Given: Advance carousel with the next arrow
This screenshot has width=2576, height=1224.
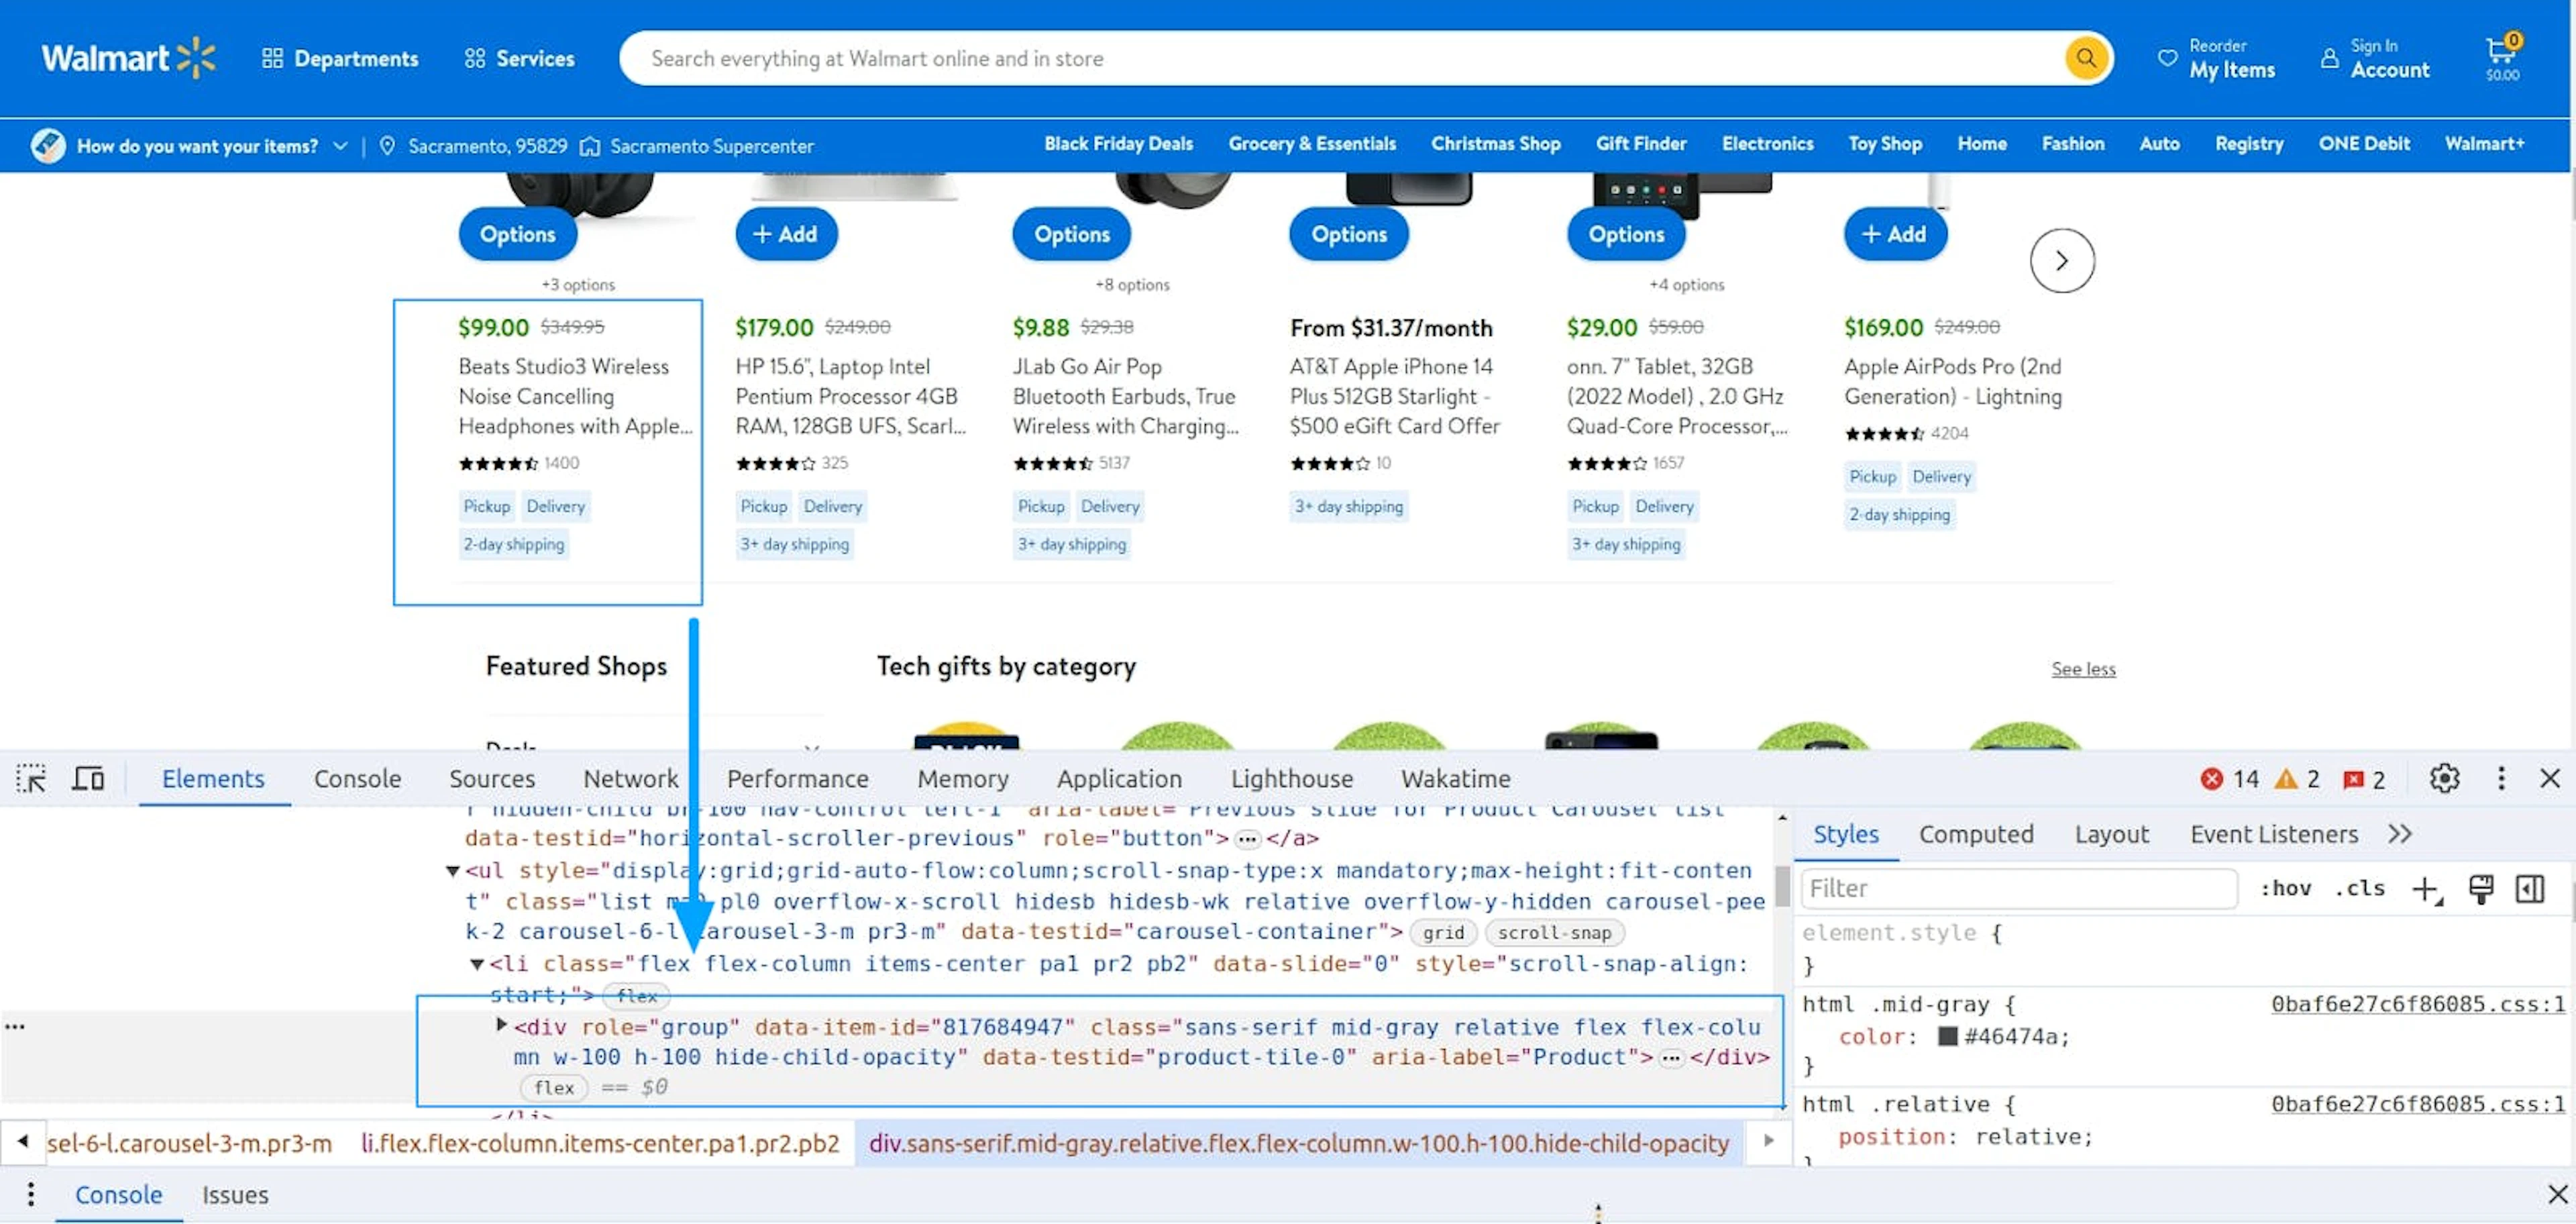Looking at the screenshot, I should click(2062, 261).
